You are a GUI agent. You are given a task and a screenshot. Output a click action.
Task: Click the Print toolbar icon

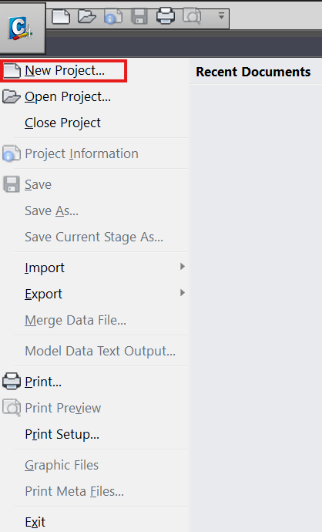[166, 16]
